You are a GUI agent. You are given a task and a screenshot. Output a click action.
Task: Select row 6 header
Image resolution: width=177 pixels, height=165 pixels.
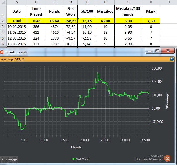pyautogui.click(x=3, y=44)
